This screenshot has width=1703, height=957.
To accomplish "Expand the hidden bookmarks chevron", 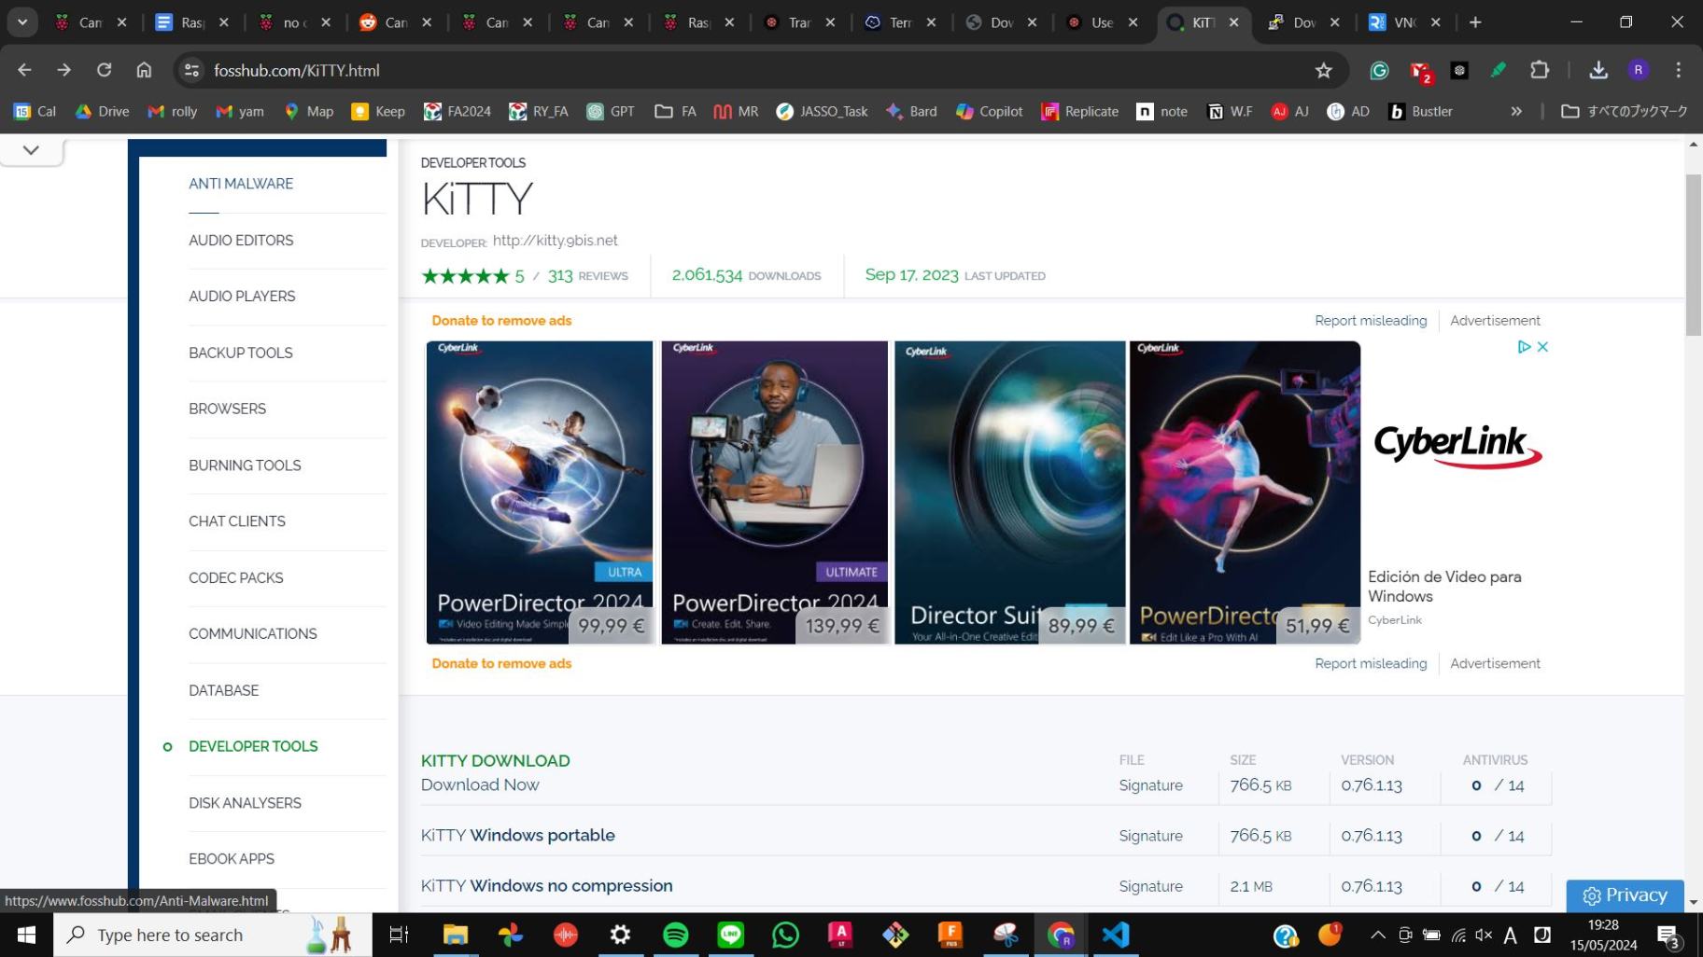I will 1516,111.
